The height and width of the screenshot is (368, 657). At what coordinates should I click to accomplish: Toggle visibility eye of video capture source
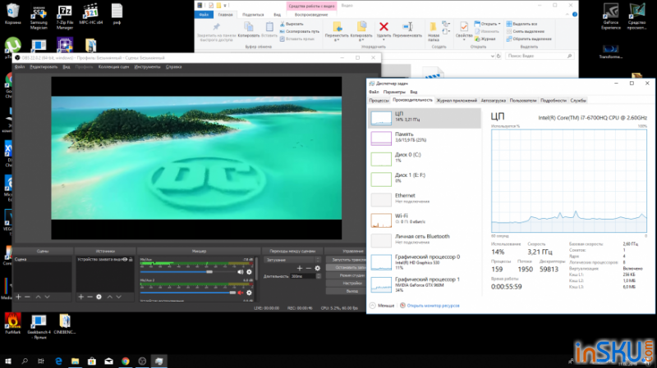[x=125, y=259]
